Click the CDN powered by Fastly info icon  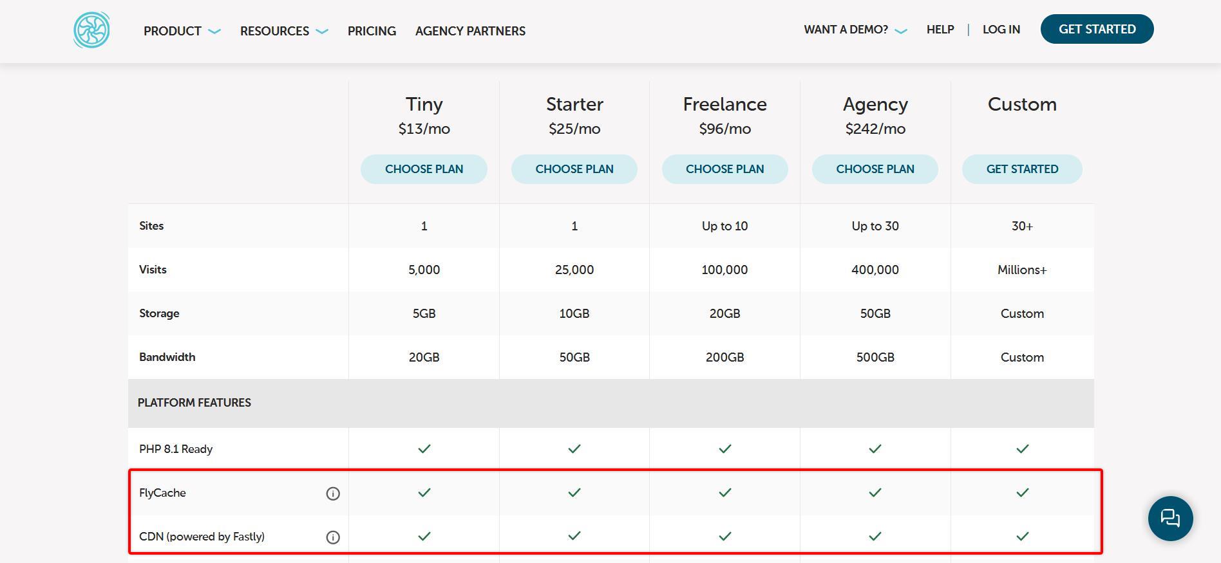tap(333, 537)
